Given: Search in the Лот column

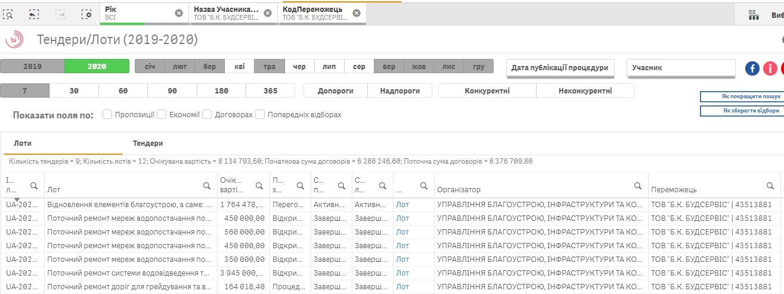Looking at the screenshot, I should [x=207, y=186].
